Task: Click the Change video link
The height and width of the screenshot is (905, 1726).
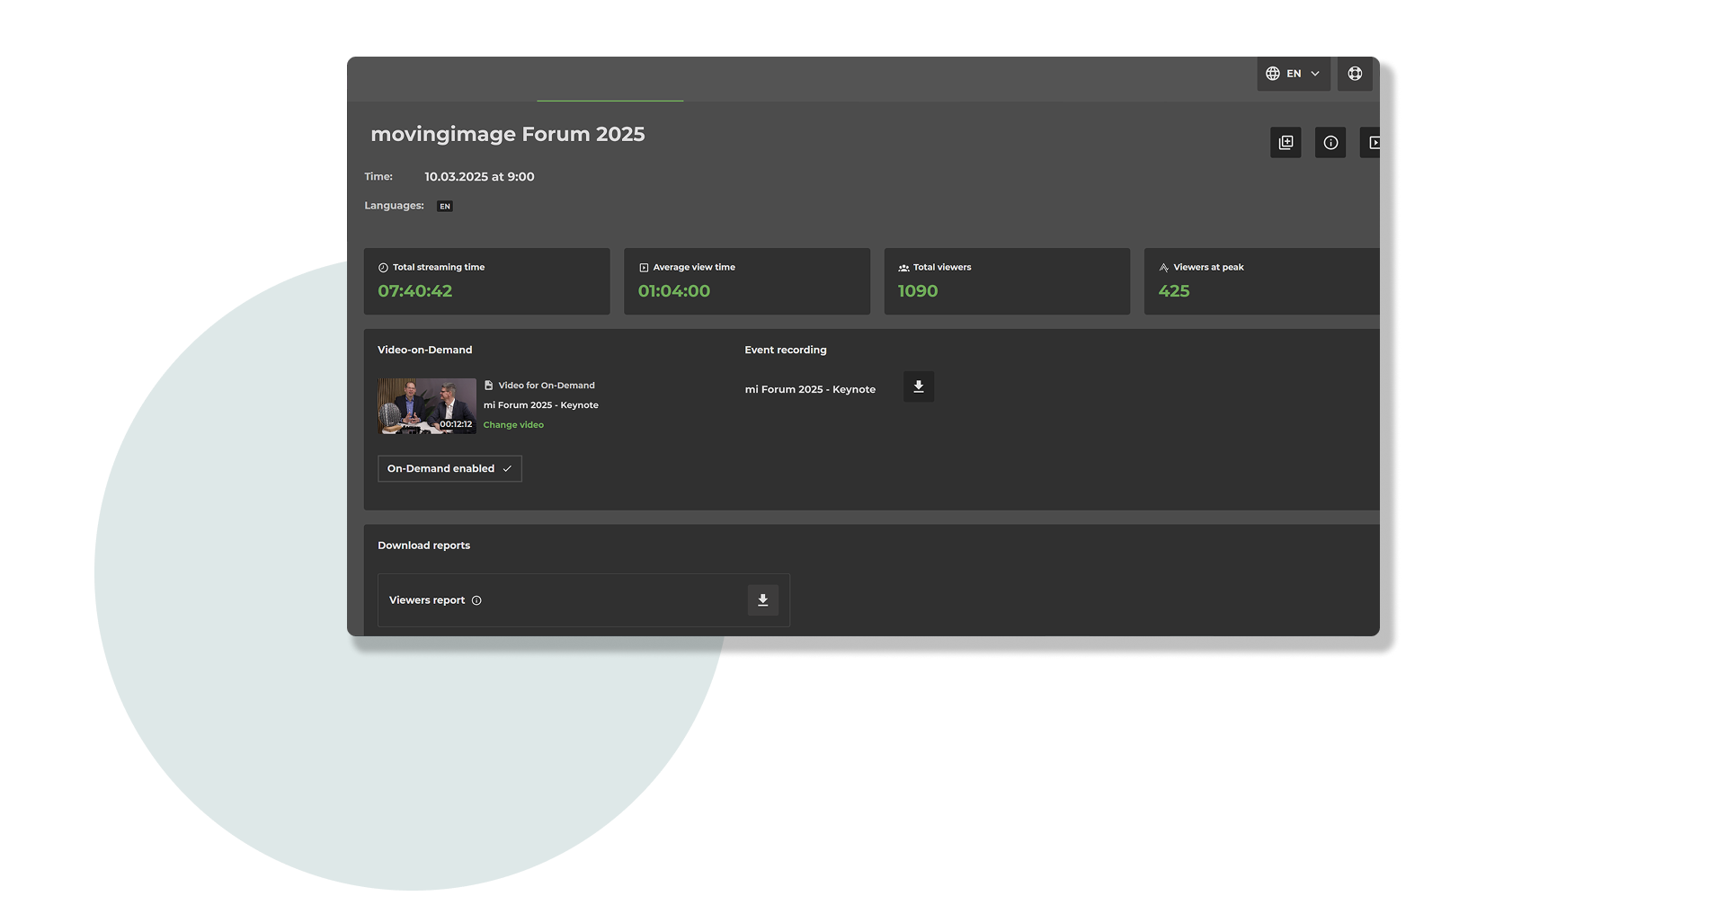Action: (x=513, y=425)
